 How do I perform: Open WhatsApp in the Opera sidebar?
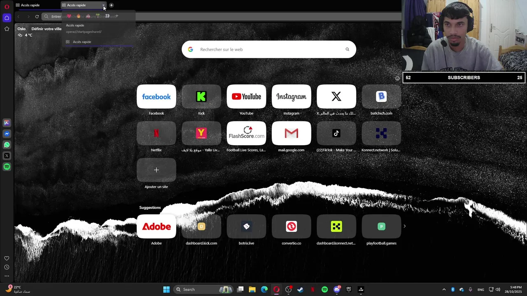click(7, 145)
